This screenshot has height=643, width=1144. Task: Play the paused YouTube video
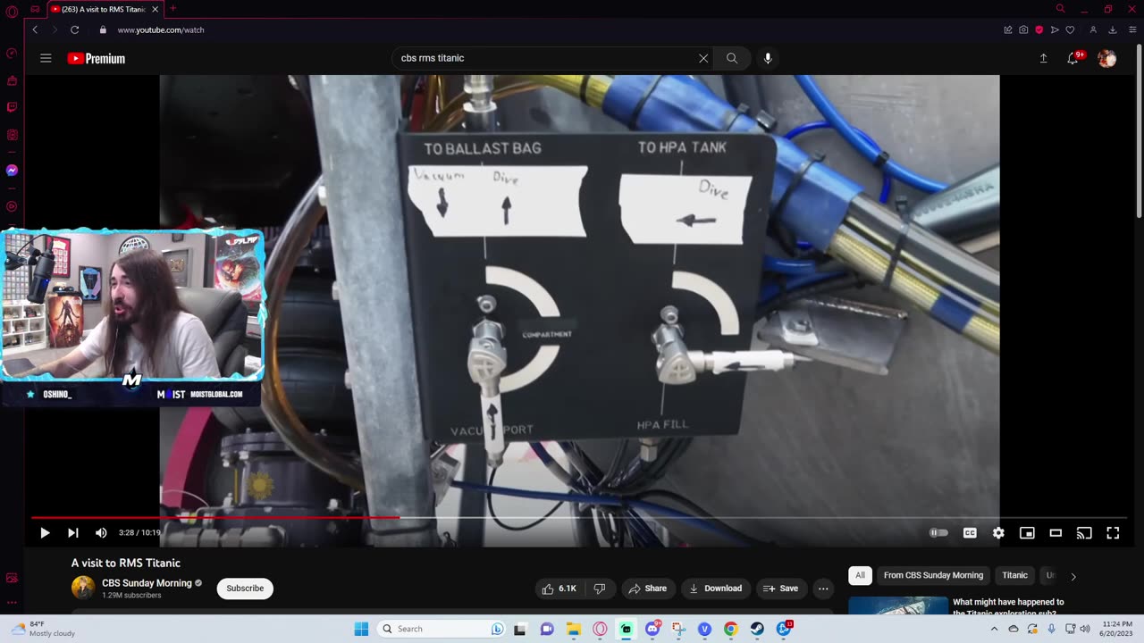[45, 533]
